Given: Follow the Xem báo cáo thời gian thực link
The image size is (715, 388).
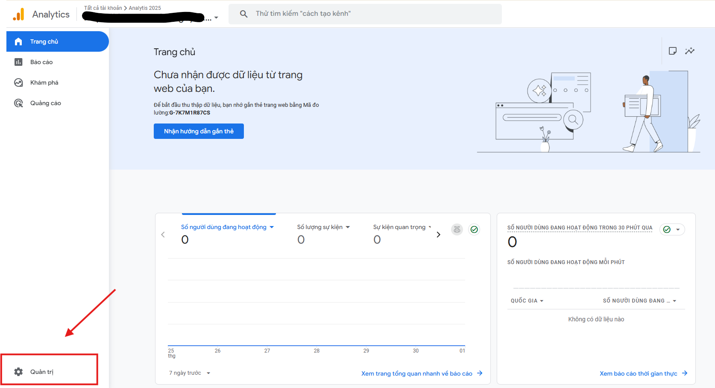Looking at the screenshot, I should tap(639, 373).
